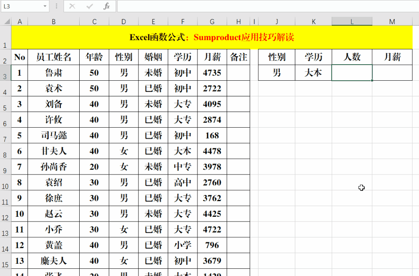
Task: Select column J header
Action: [277, 22]
